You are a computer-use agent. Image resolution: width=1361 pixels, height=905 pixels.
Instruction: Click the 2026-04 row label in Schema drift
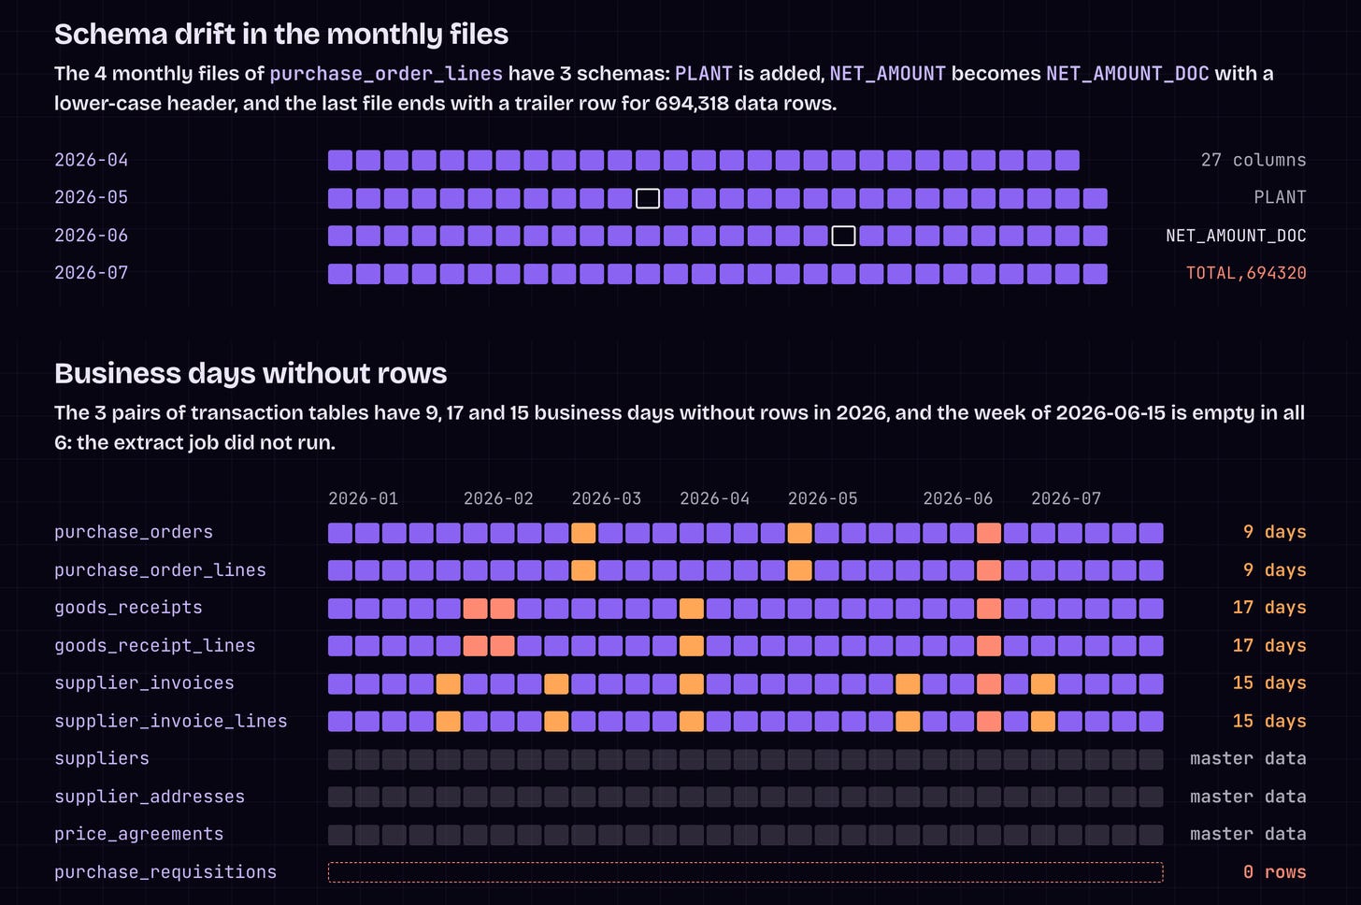pos(92,160)
